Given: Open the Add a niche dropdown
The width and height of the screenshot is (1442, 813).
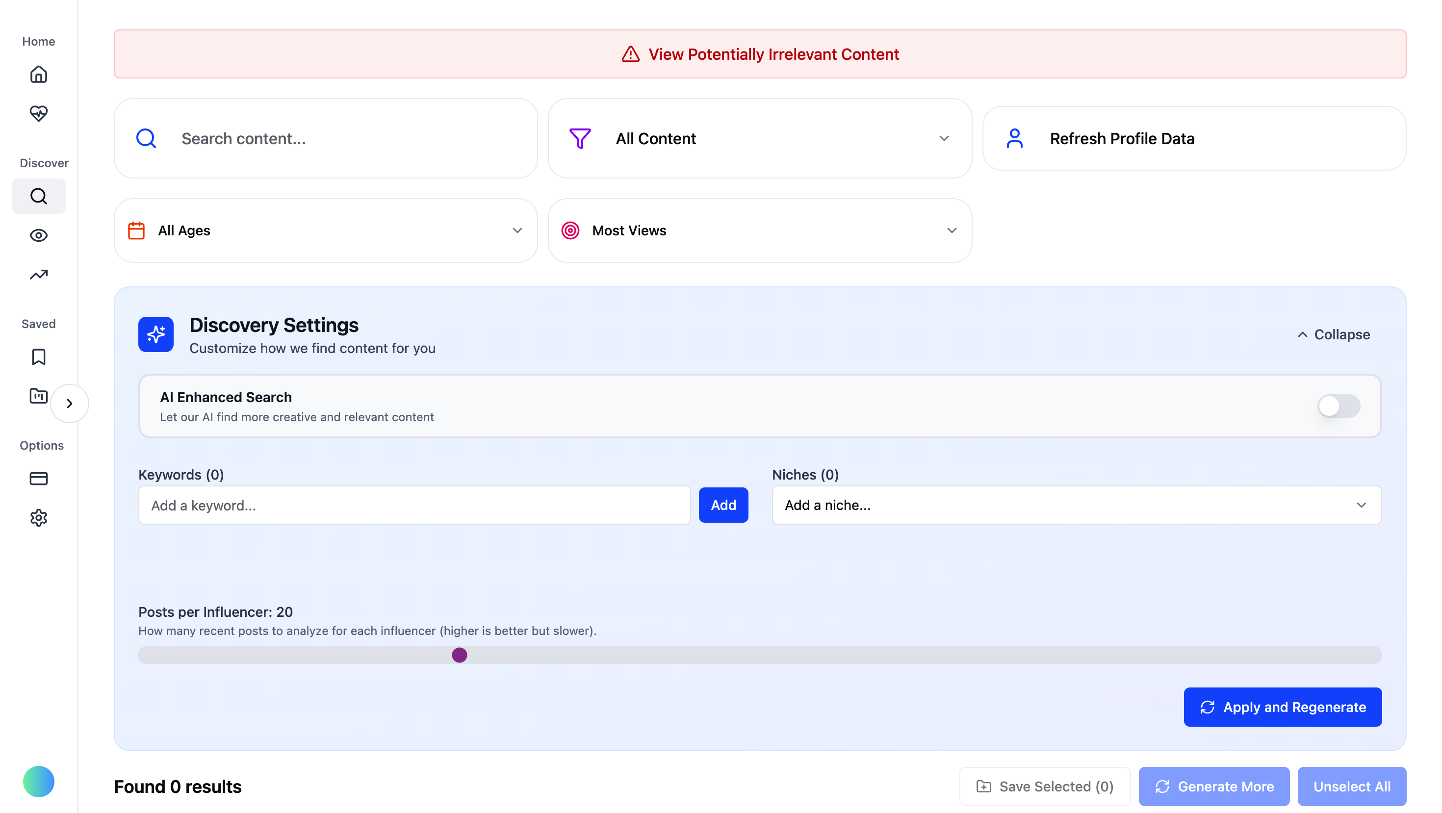Looking at the screenshot, I should coord(1077,505).
